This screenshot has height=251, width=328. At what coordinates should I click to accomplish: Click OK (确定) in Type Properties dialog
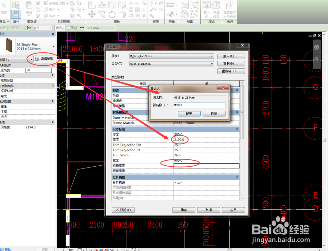[x=184, y=210]
